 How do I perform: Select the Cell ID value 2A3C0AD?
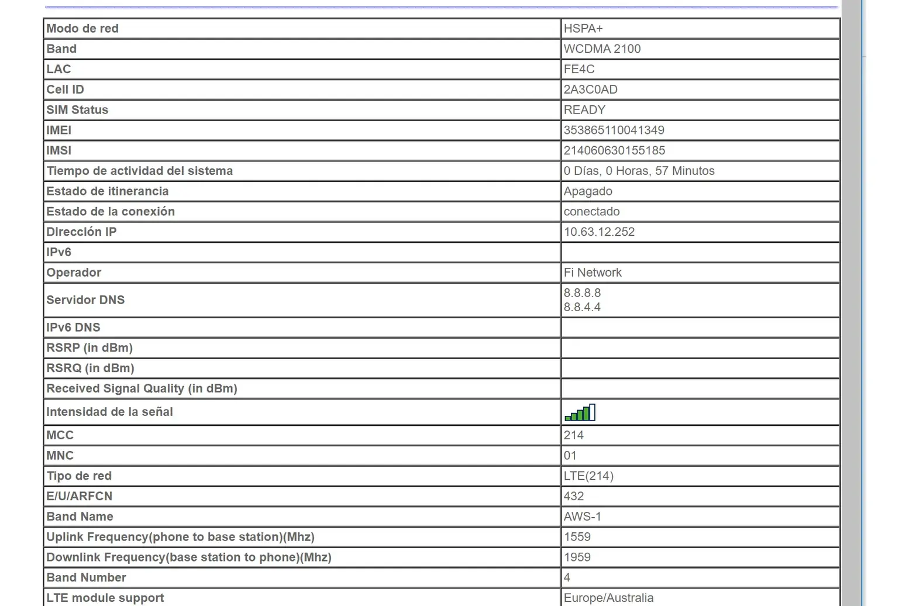(x=590, y=89)
